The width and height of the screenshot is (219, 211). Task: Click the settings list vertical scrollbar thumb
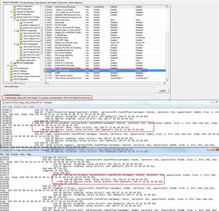(x=167, y=55)
